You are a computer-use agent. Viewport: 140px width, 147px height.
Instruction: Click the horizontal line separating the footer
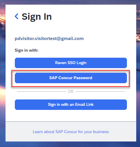point(71,121)
